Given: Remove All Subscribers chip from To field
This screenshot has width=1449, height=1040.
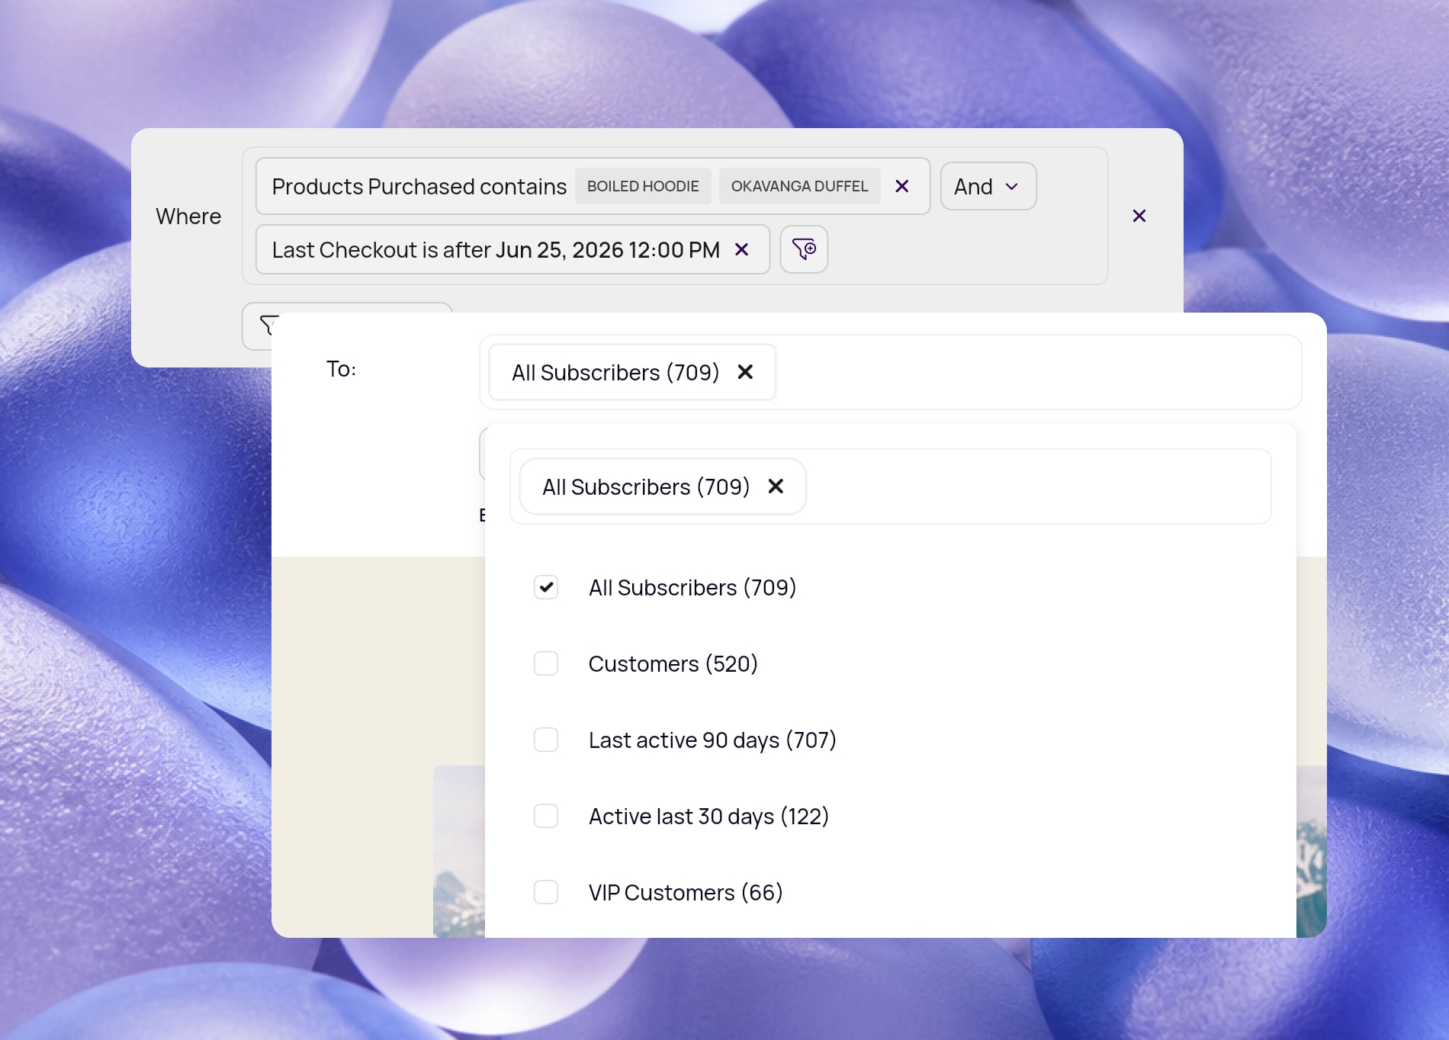Looking at the screenshot, I should 745,372.
